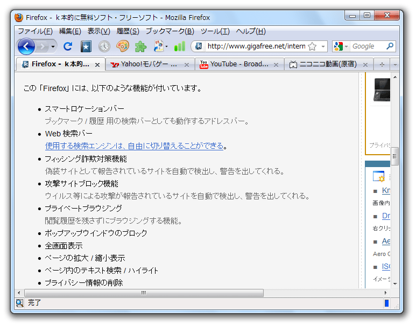
Task: Click the プライバシー情報の削除 list item
Action: (x=84, y=283)
